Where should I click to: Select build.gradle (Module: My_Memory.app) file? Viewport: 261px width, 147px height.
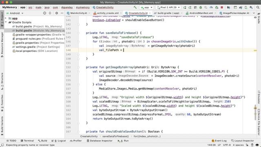34,31
